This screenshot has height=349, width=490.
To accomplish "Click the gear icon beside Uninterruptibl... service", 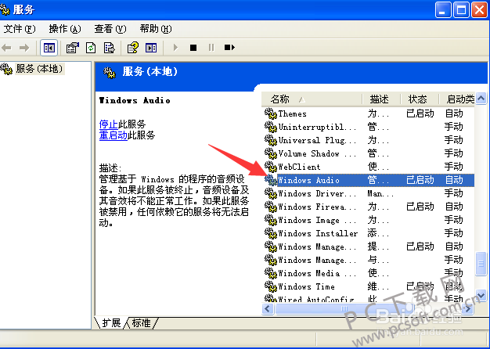I will 271,127.
